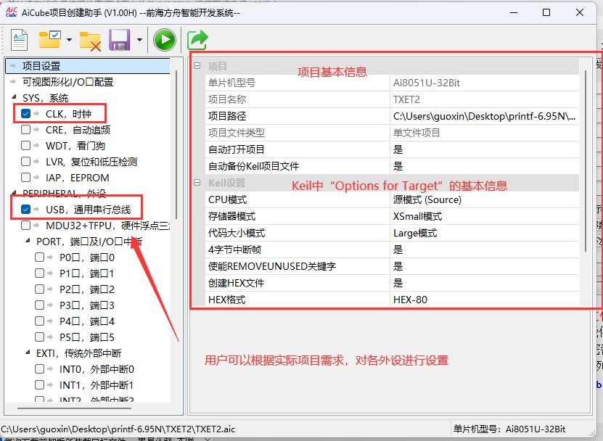
Task: Enable the IAP，EEPROM checkbox
Action: click(x=26, y=177)
